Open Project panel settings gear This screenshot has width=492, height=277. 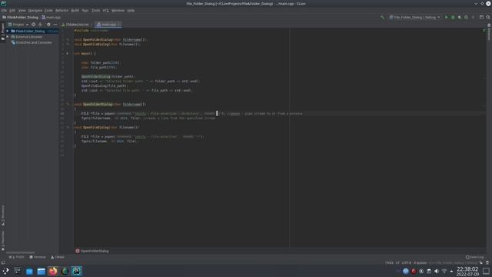click(x=48, y=25)
